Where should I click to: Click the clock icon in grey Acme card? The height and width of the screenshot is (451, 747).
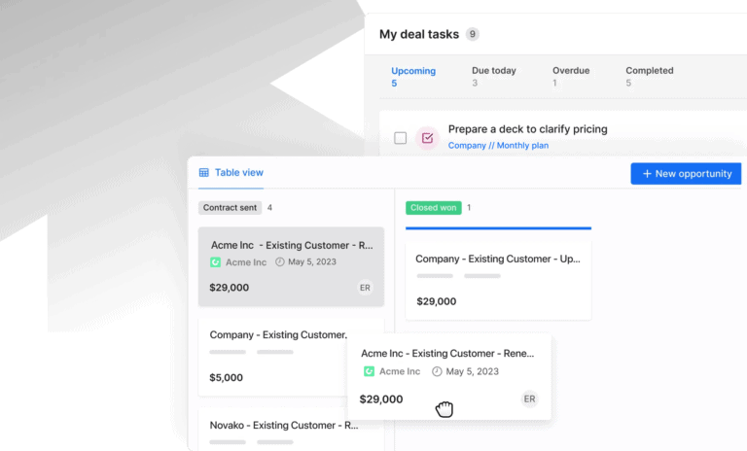coord(280,261)
